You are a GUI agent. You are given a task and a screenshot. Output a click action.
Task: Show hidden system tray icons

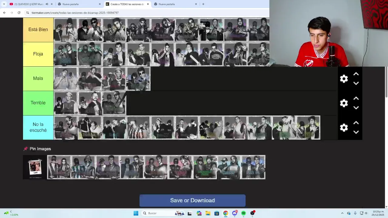pyautogui.click(x=342, y=213)
